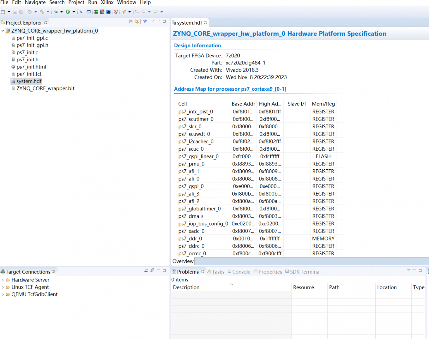Expand the QEMU TcfGdbClient node

click(x=3, y=294)
